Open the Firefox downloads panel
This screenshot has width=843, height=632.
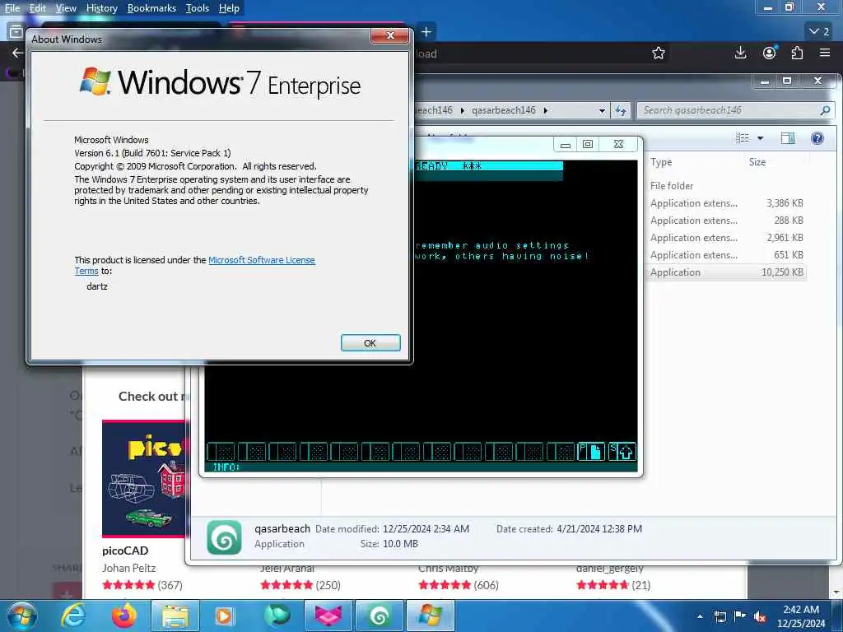[740, 53]
